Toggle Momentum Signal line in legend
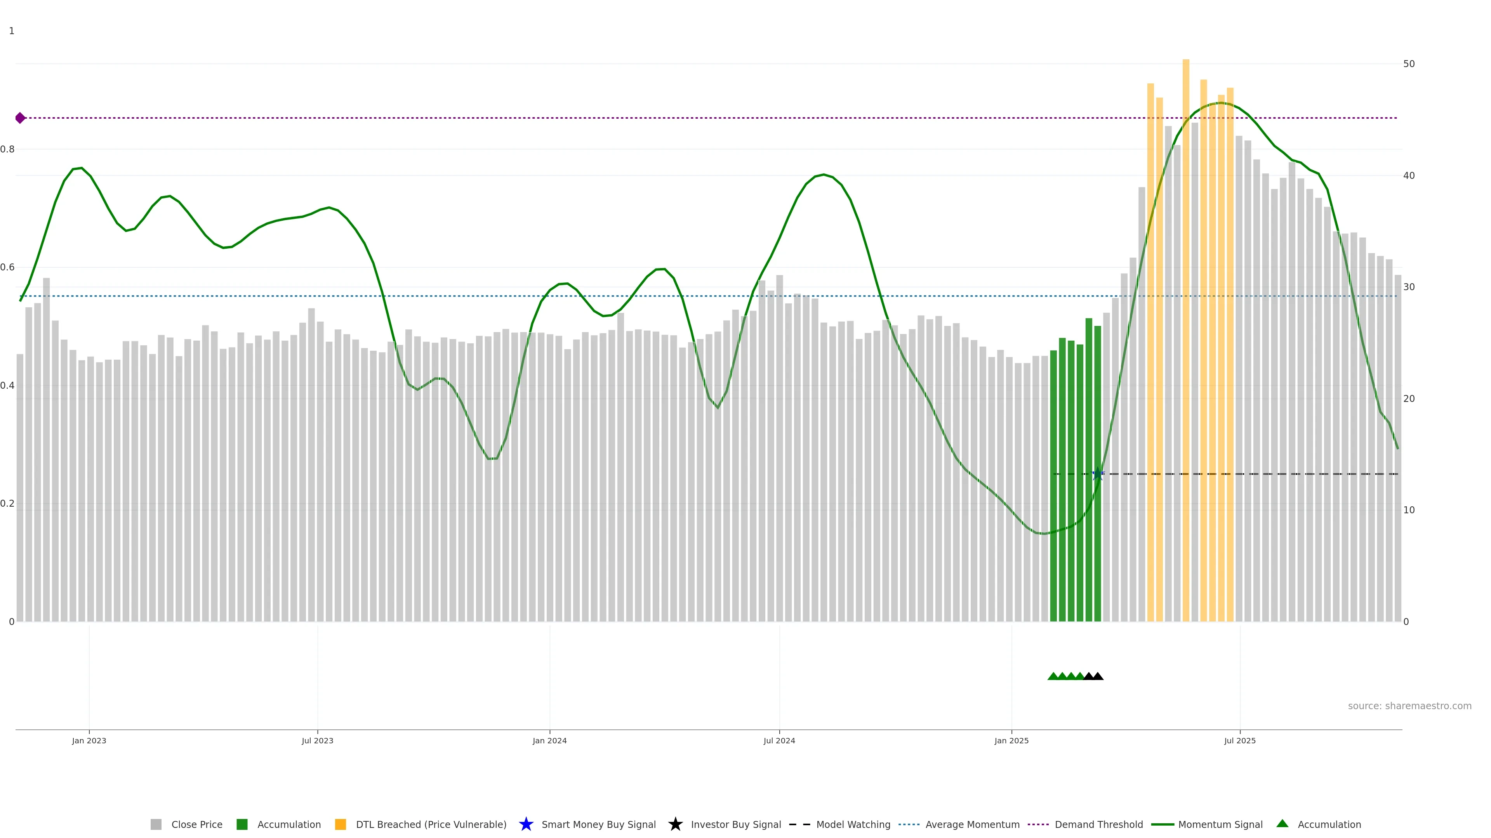 click(x=1220, y=824)
